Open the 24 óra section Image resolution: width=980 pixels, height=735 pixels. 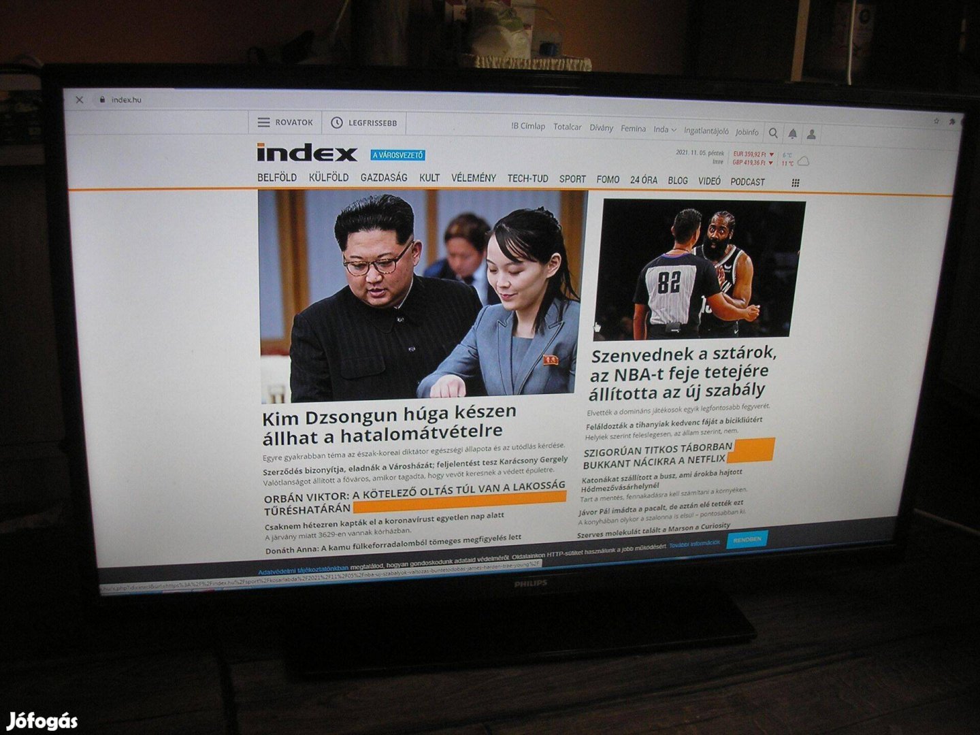644,180
